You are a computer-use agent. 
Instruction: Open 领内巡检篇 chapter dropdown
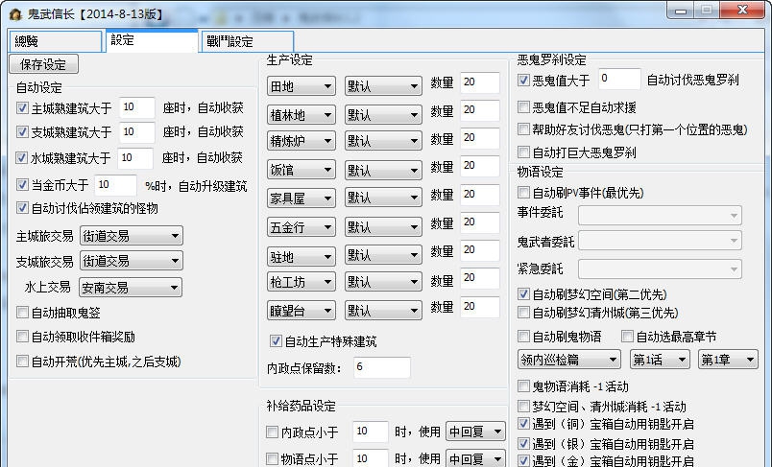[568, 360]
